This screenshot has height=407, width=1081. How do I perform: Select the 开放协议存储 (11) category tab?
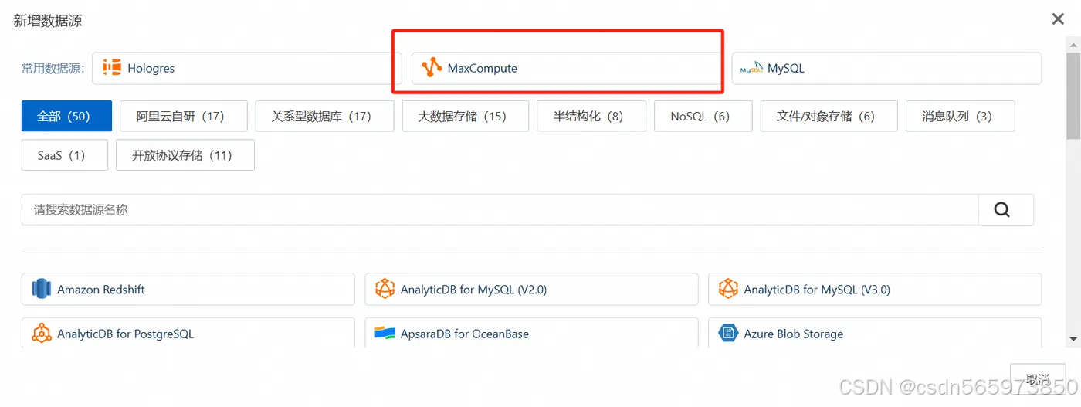[185, 154]
